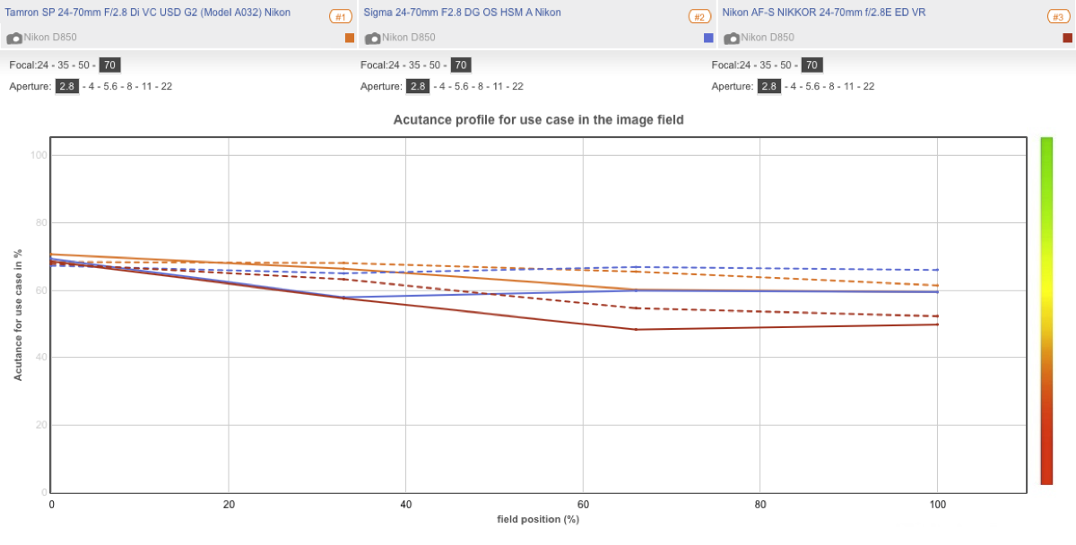Click the dark red color square for Nikon
The image size is (1076, 545).
tap(1067, 38)
